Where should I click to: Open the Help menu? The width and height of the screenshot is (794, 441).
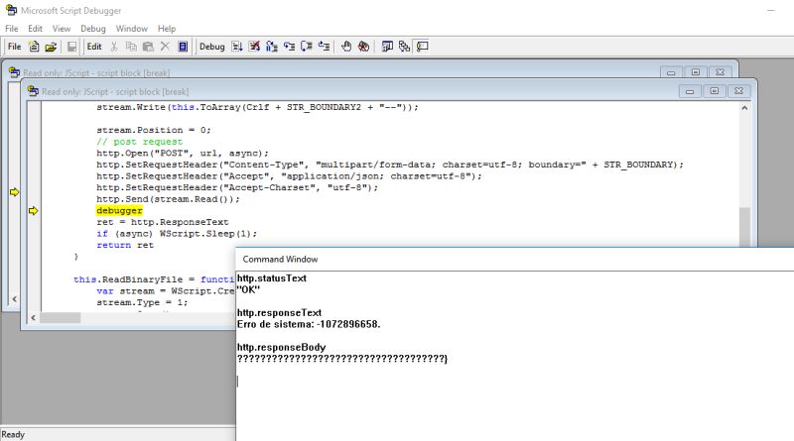coord(167,29)
